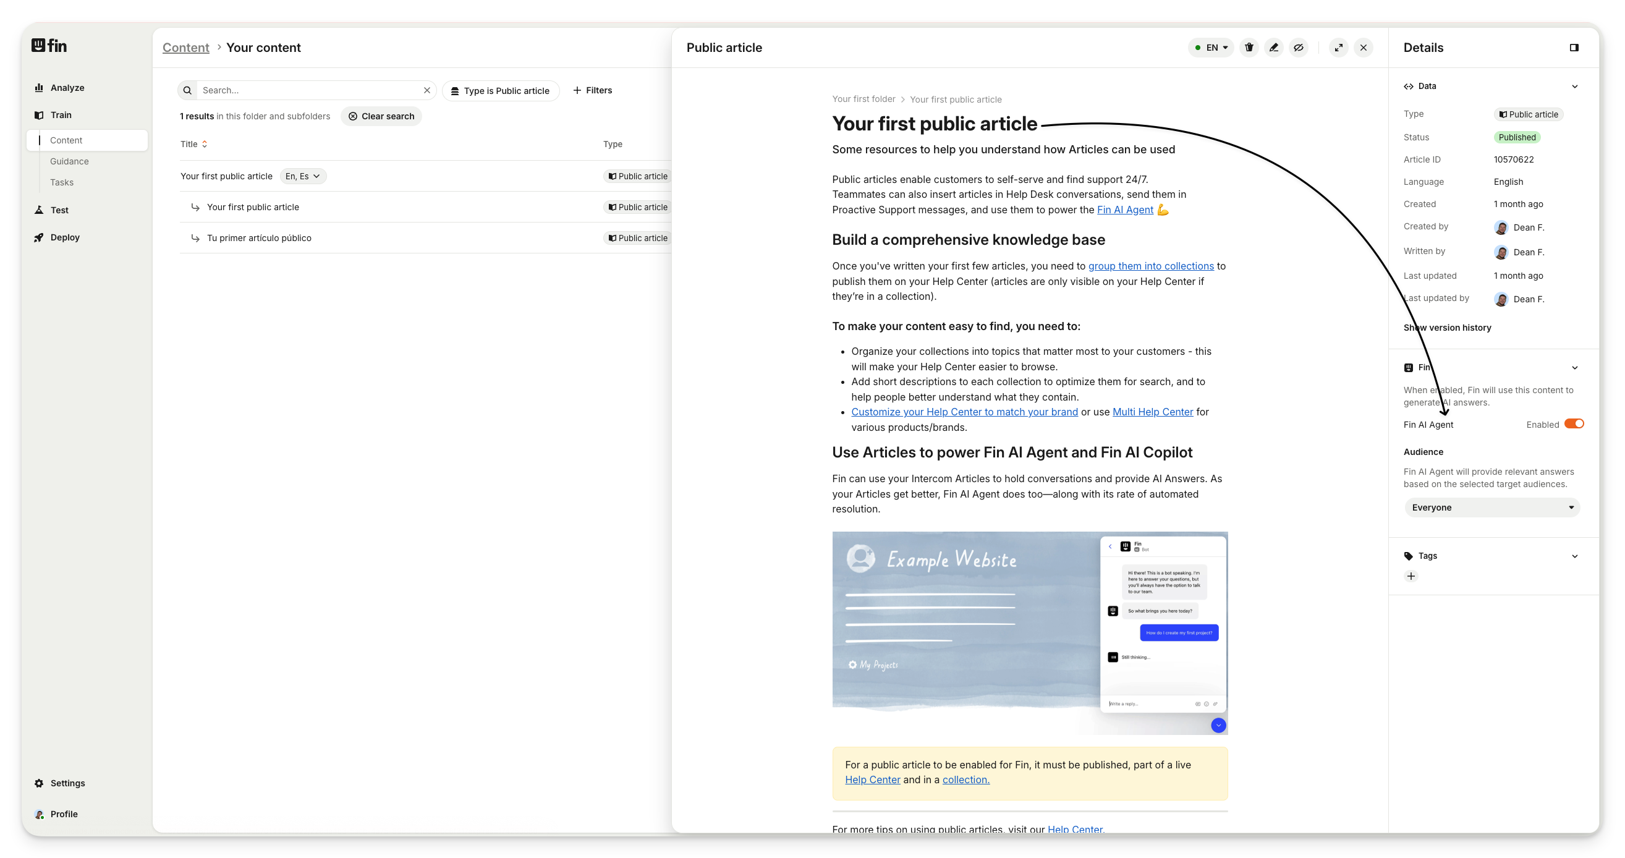Sort the list by Title column
Screen dimensions: 1625x858
pos(193,144)
